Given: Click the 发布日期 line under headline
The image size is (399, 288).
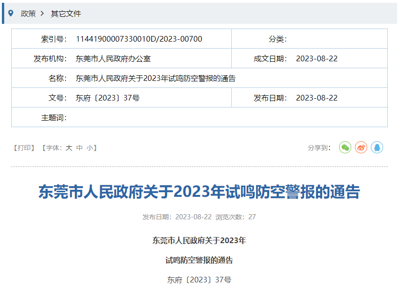Looking at the screenshot, I should pos(177,217).
